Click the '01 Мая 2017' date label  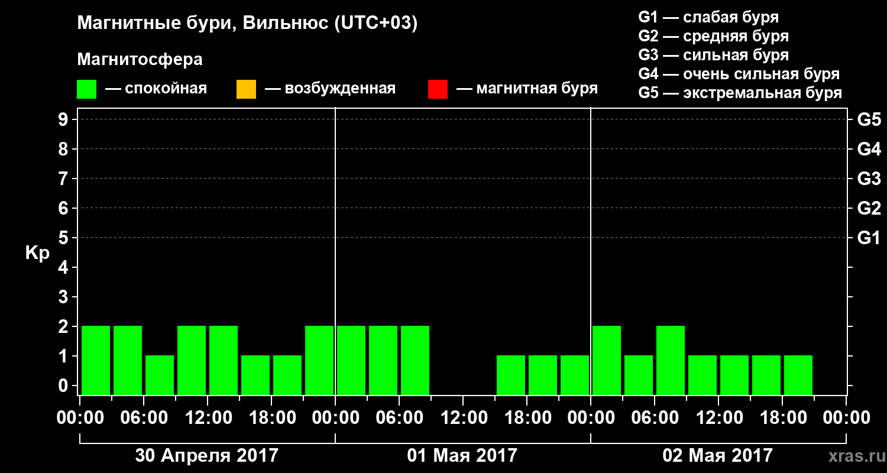pos(462,456)
